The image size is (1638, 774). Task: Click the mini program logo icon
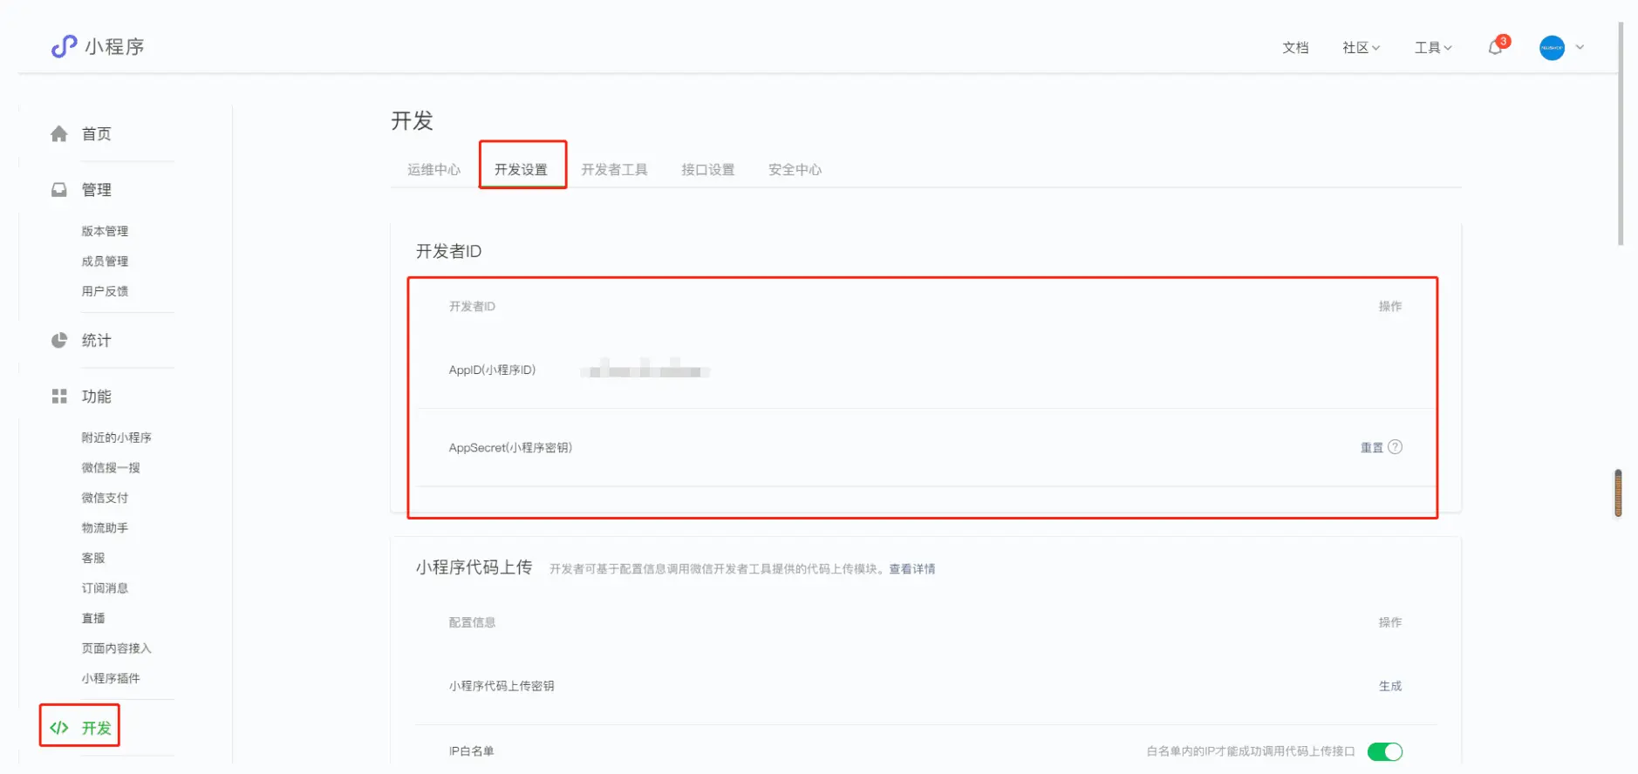click(64, 46)
